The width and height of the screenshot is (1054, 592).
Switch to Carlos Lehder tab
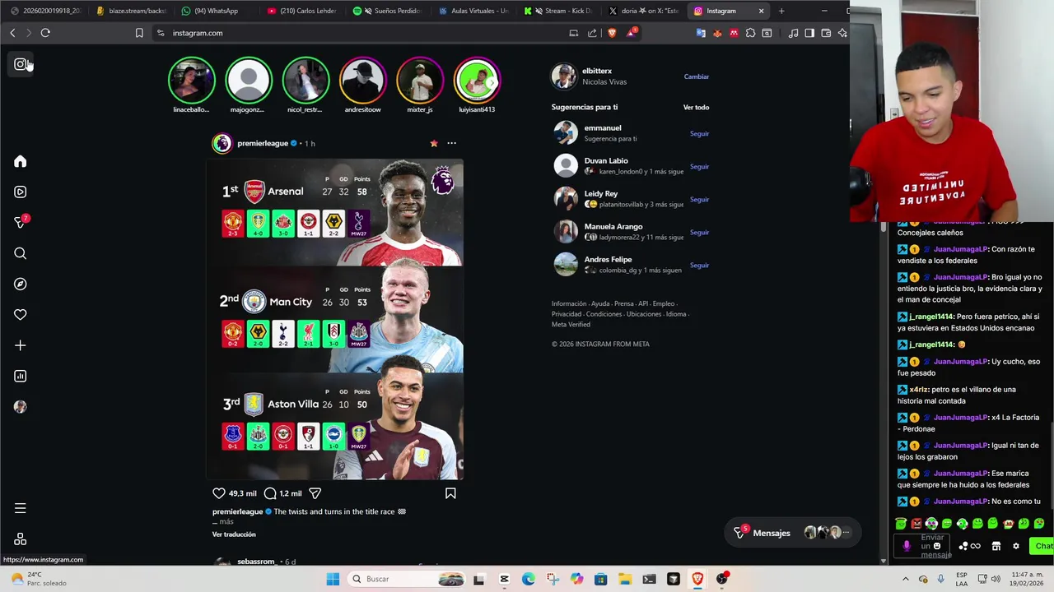click(302, 11)
